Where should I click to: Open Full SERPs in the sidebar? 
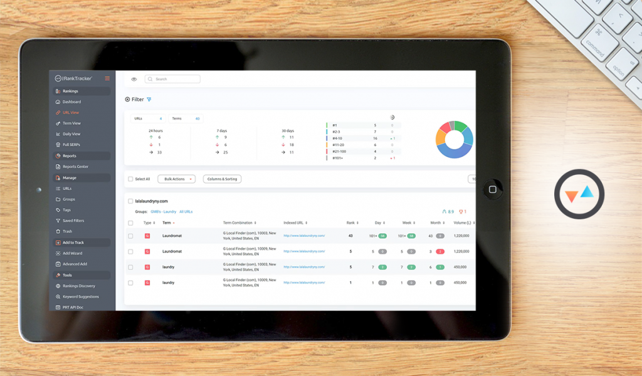[71, 145]
